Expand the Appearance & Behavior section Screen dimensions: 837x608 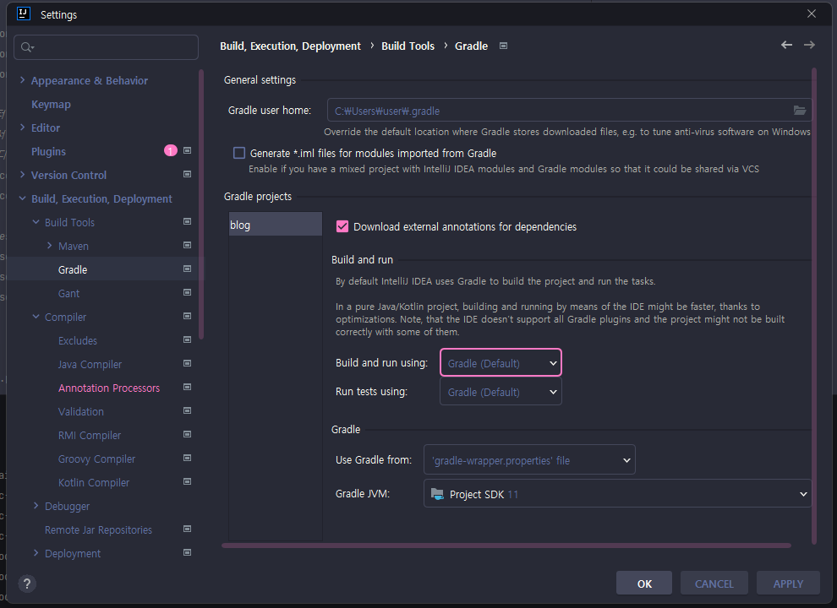pyautogui.click(x=23, y=80)
